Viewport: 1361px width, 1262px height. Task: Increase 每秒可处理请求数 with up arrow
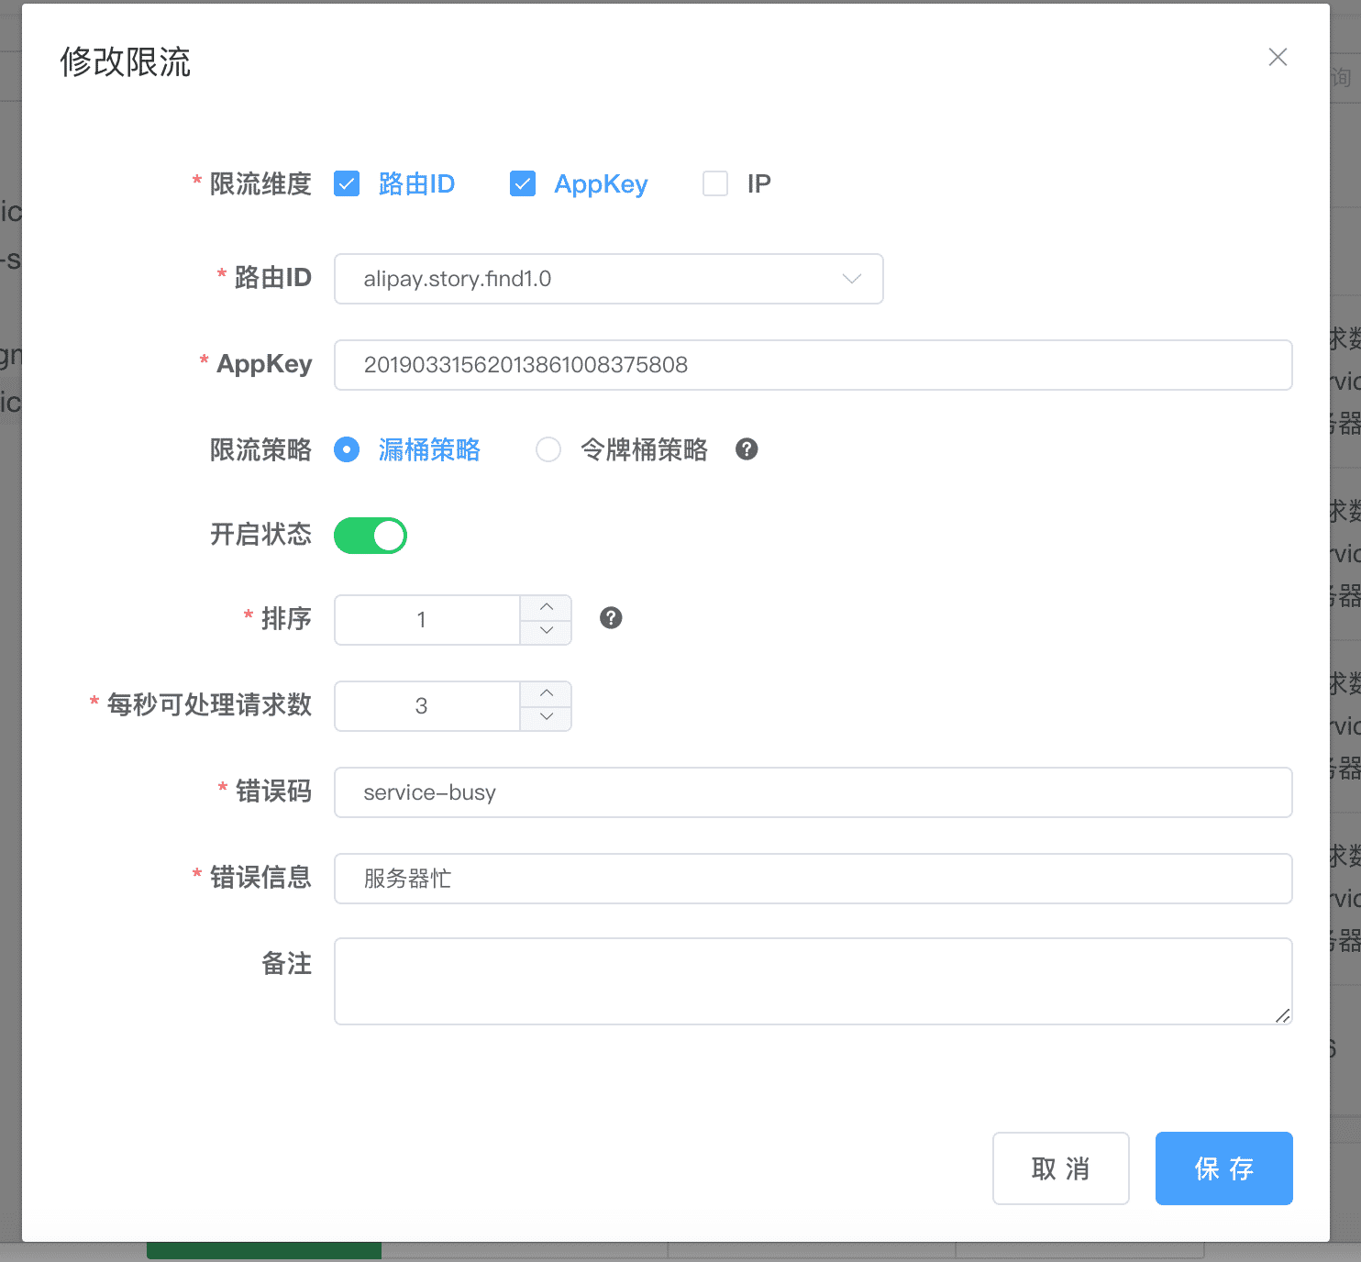(546, 693)
